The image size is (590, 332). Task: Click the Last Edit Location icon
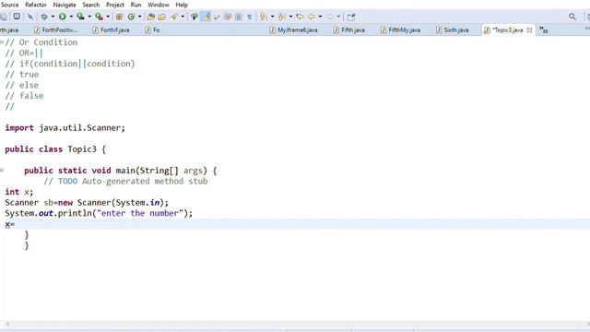(300, 17)
